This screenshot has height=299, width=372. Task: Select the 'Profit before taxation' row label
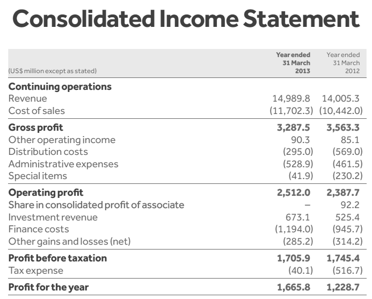point(57,258)
